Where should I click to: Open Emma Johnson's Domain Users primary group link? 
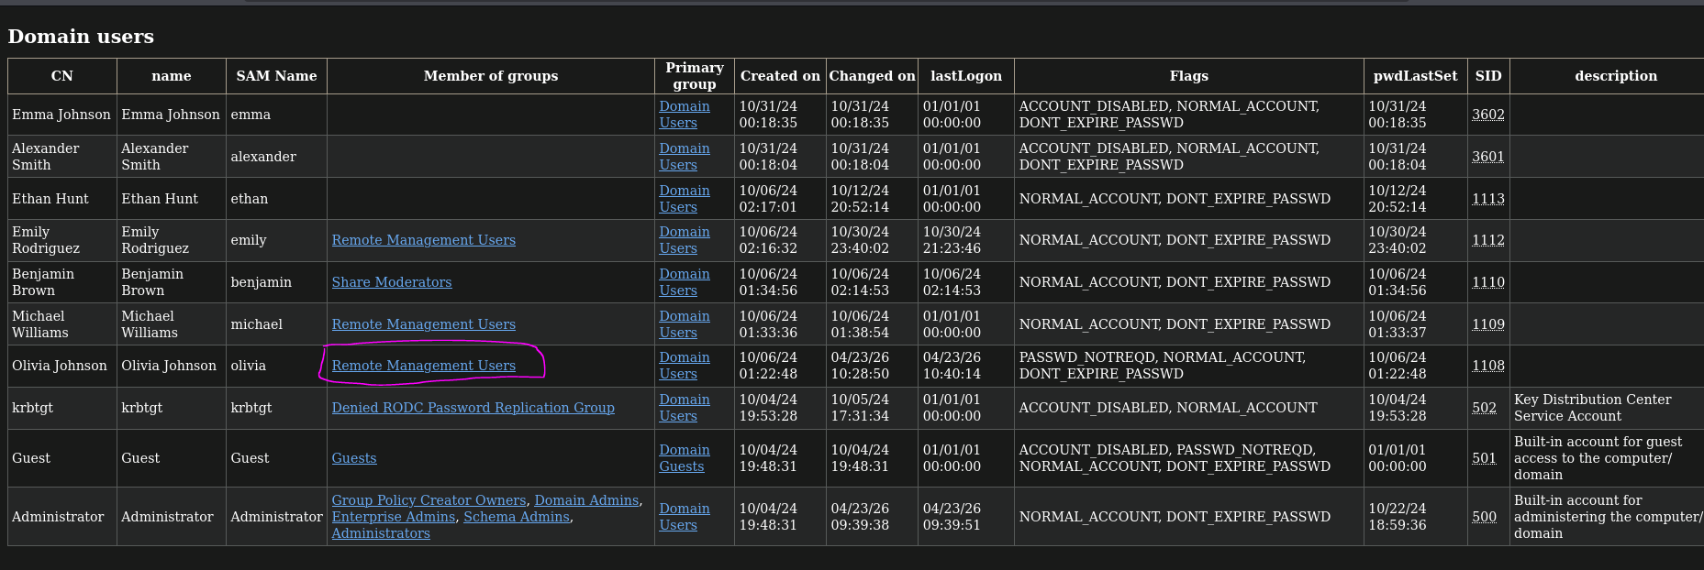(684, 115)
